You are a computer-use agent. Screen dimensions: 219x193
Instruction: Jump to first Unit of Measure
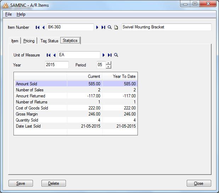pos(48,55)
